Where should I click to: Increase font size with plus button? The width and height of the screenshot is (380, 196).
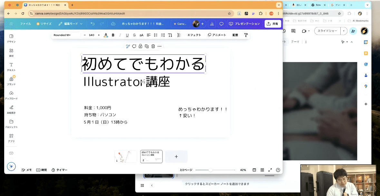click(x=99, y=35)
